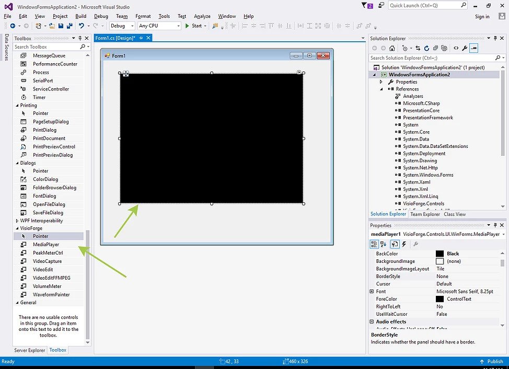Expand the Properties node in Solution Explorer
Screen dimensions: 509x369
click(x=381, y=82)
